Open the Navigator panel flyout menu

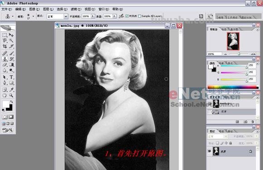(x=258, y=29)
